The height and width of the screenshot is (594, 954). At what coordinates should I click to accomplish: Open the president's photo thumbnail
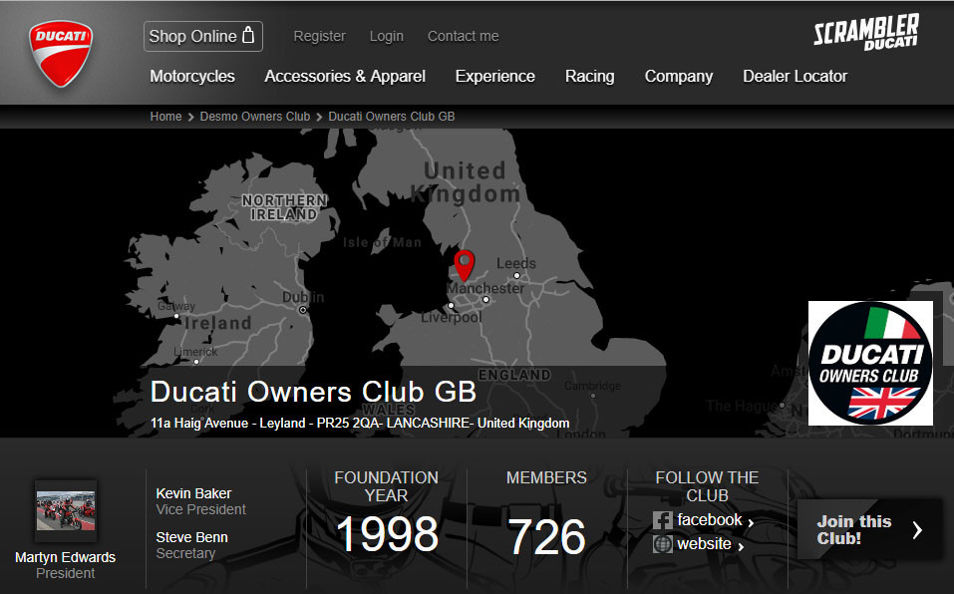(x=66, y=511)
